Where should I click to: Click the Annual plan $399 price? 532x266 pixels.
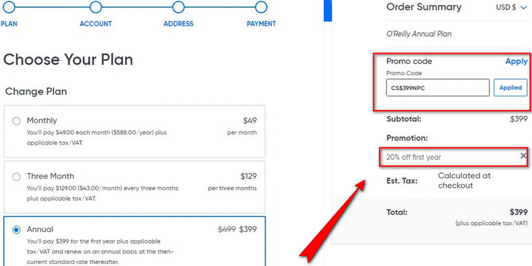(x=247, y=230)
